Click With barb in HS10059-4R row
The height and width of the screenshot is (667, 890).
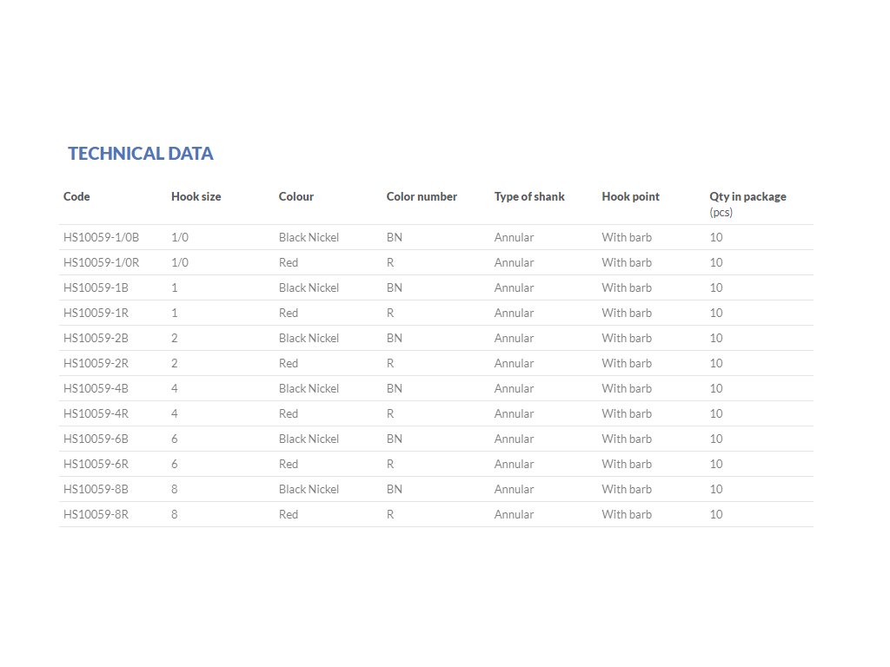[x=627, y=414]
